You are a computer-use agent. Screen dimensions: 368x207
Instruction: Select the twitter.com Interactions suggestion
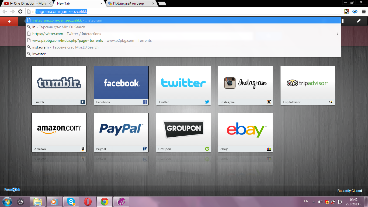coord(183,34)
